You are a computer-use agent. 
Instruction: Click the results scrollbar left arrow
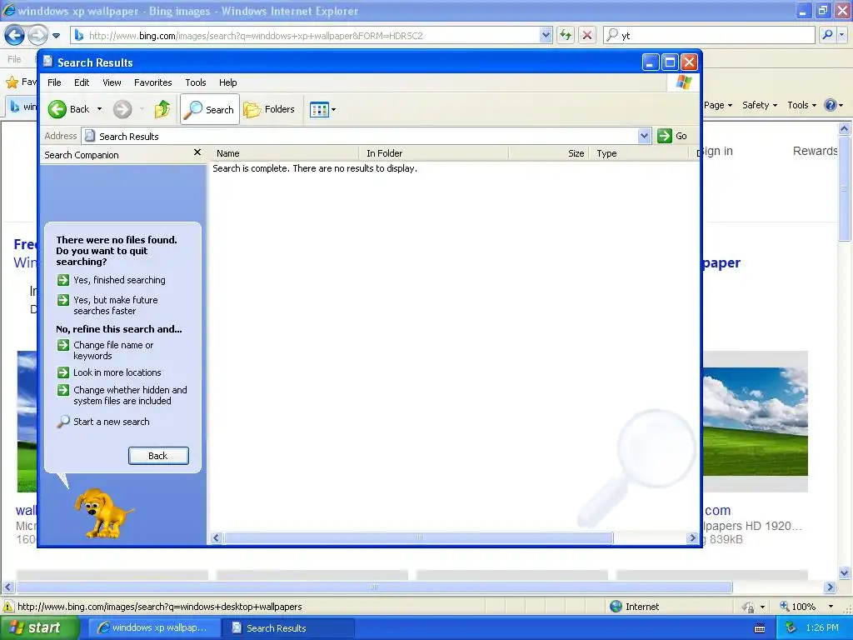217,538
